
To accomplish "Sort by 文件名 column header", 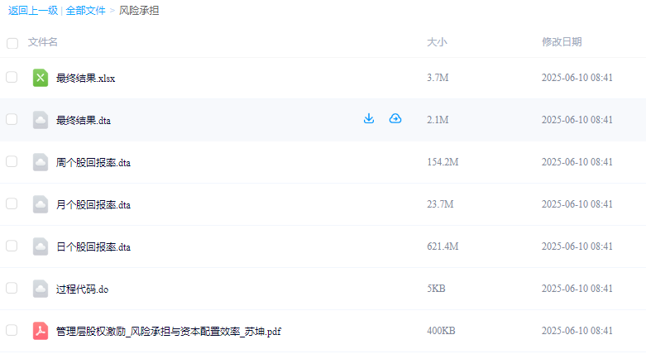I will pyautogui.click(x=43, y=42).
